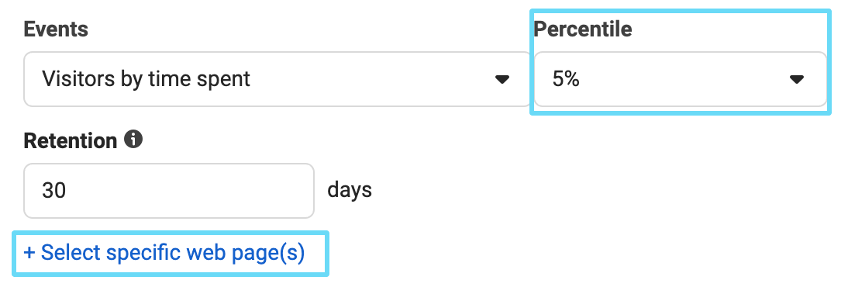Screen dimensions: 848x287
Task: Select the 'Visitors by time spent' text
Action: (x=146, y=80)
